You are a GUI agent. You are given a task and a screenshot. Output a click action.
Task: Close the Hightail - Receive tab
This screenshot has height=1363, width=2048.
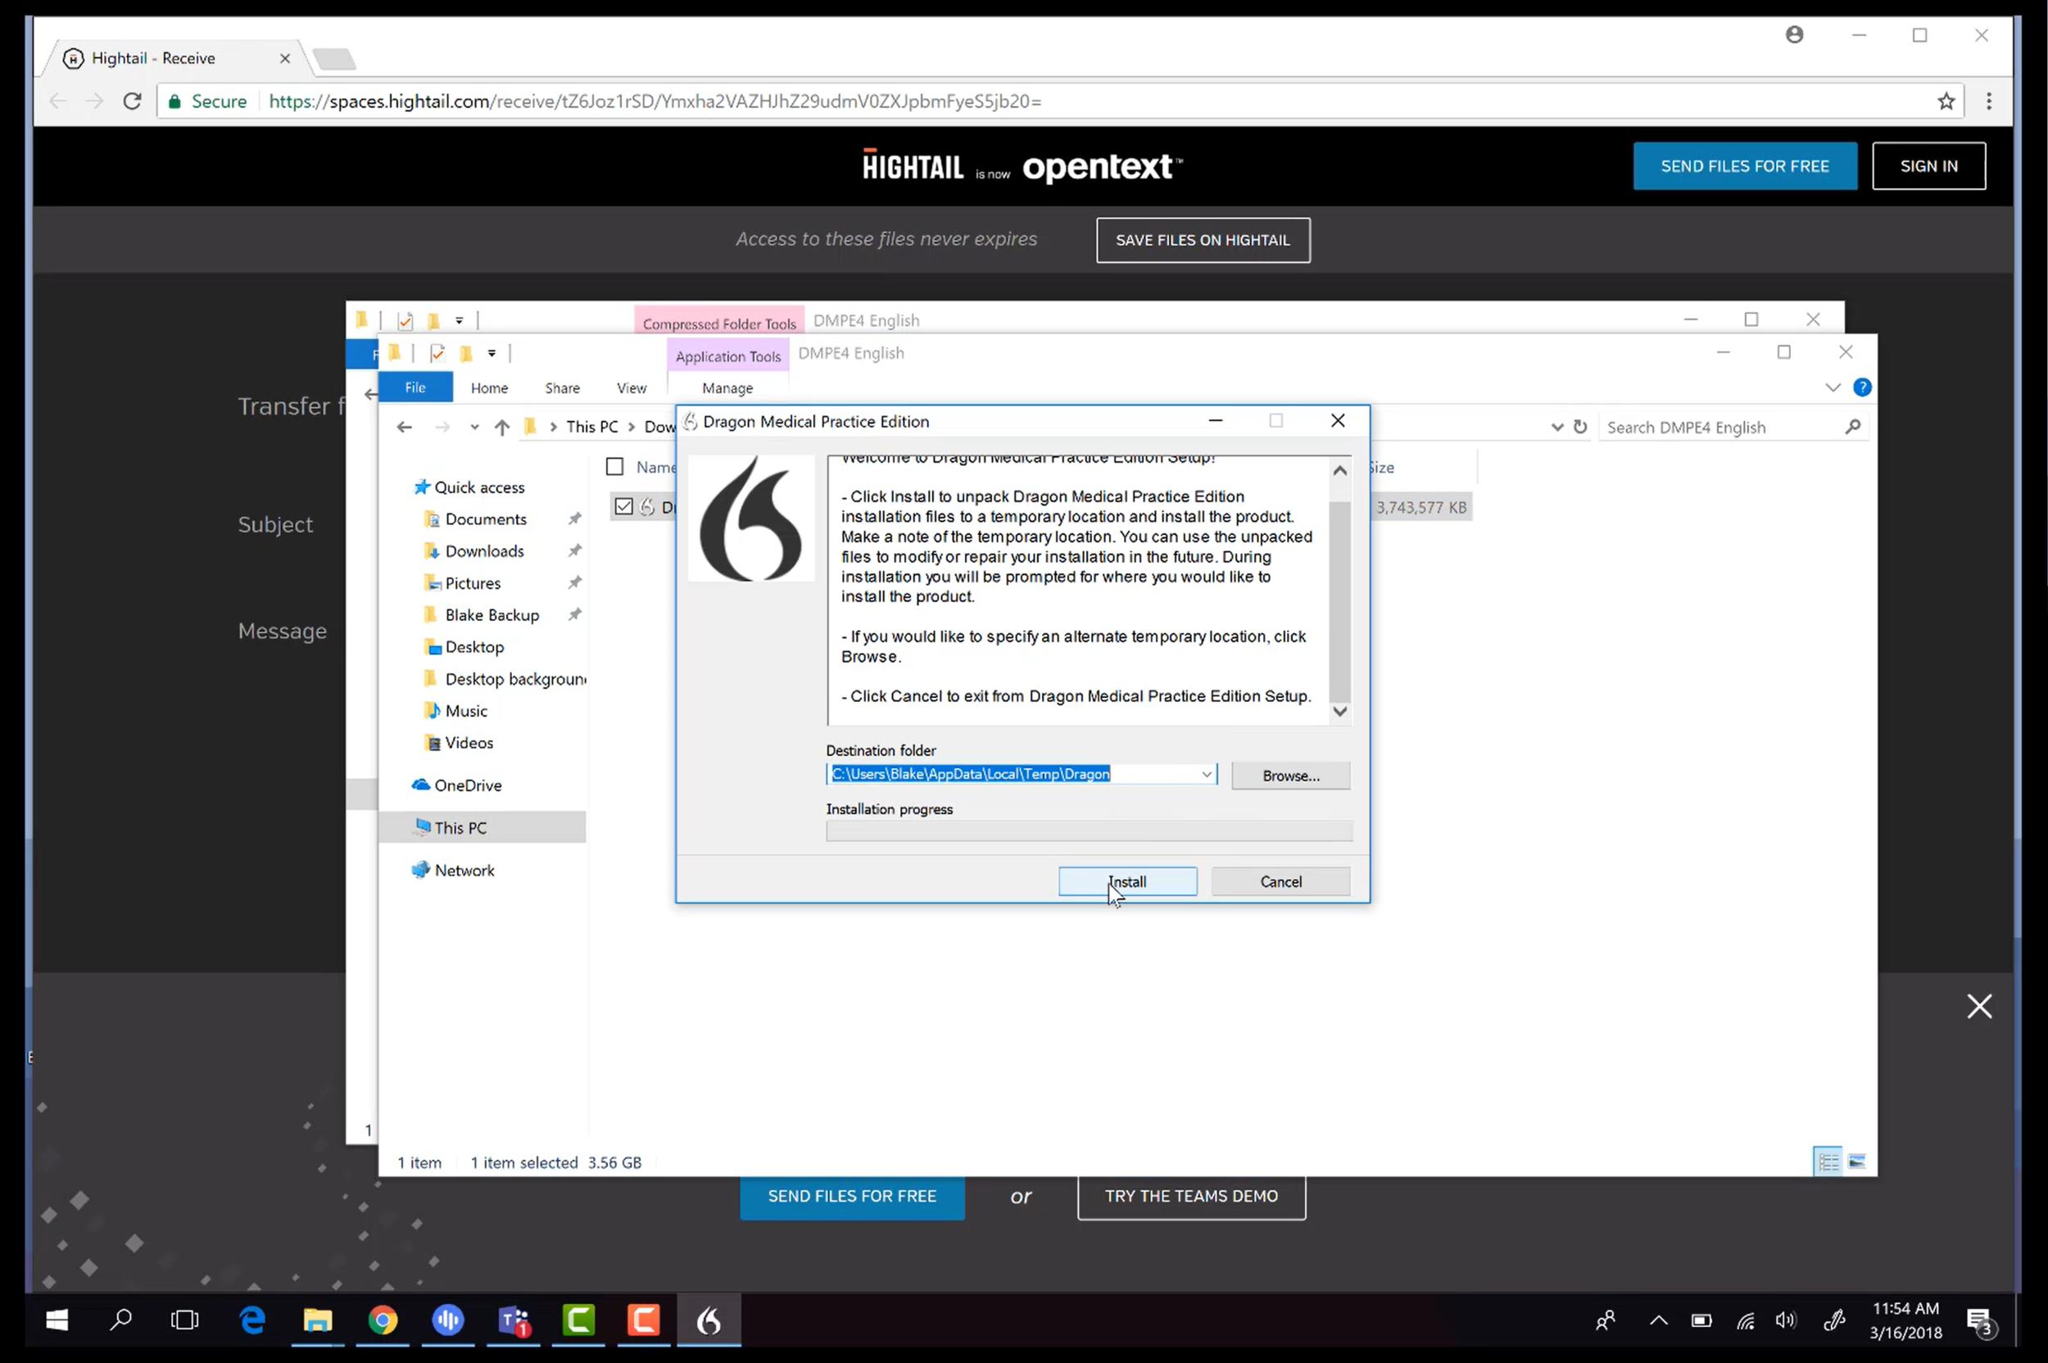(284, 58)
